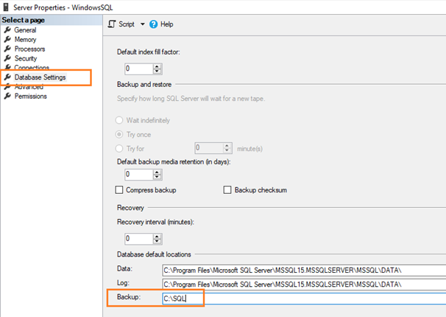The image size is (446, 317).
Task: Decrease the Try for minutes value
Action: pyautogui.click(x=227, y=150)
